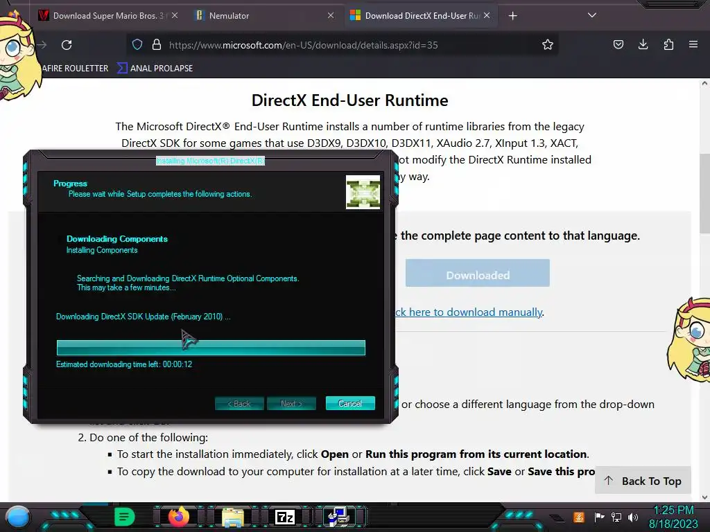
Task: Click the Installing Components label
Action: pos(102,250)
